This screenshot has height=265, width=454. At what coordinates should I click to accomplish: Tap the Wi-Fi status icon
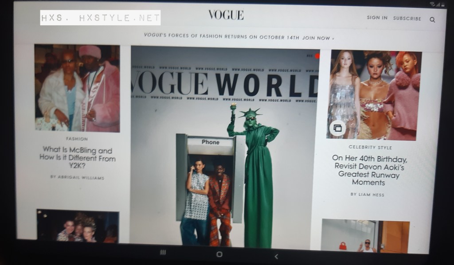click(432, 4)
